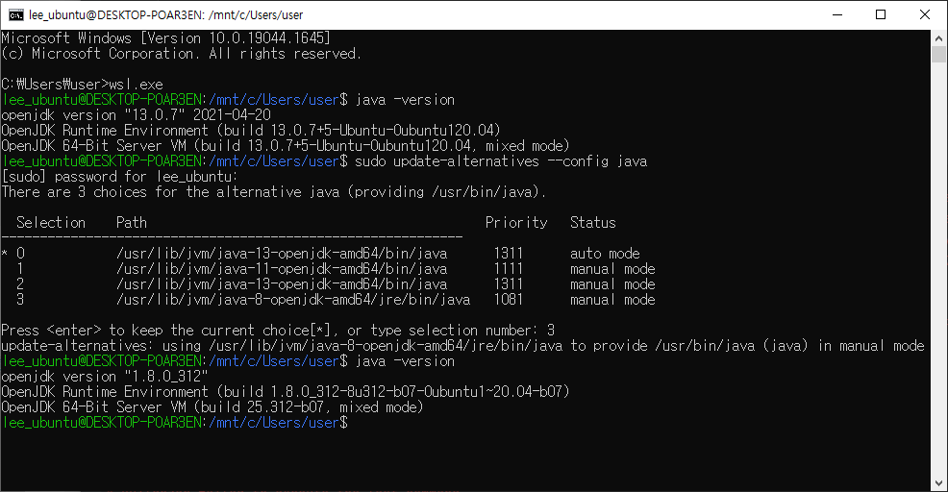Click selection number 2 in the table

[20, 284]
